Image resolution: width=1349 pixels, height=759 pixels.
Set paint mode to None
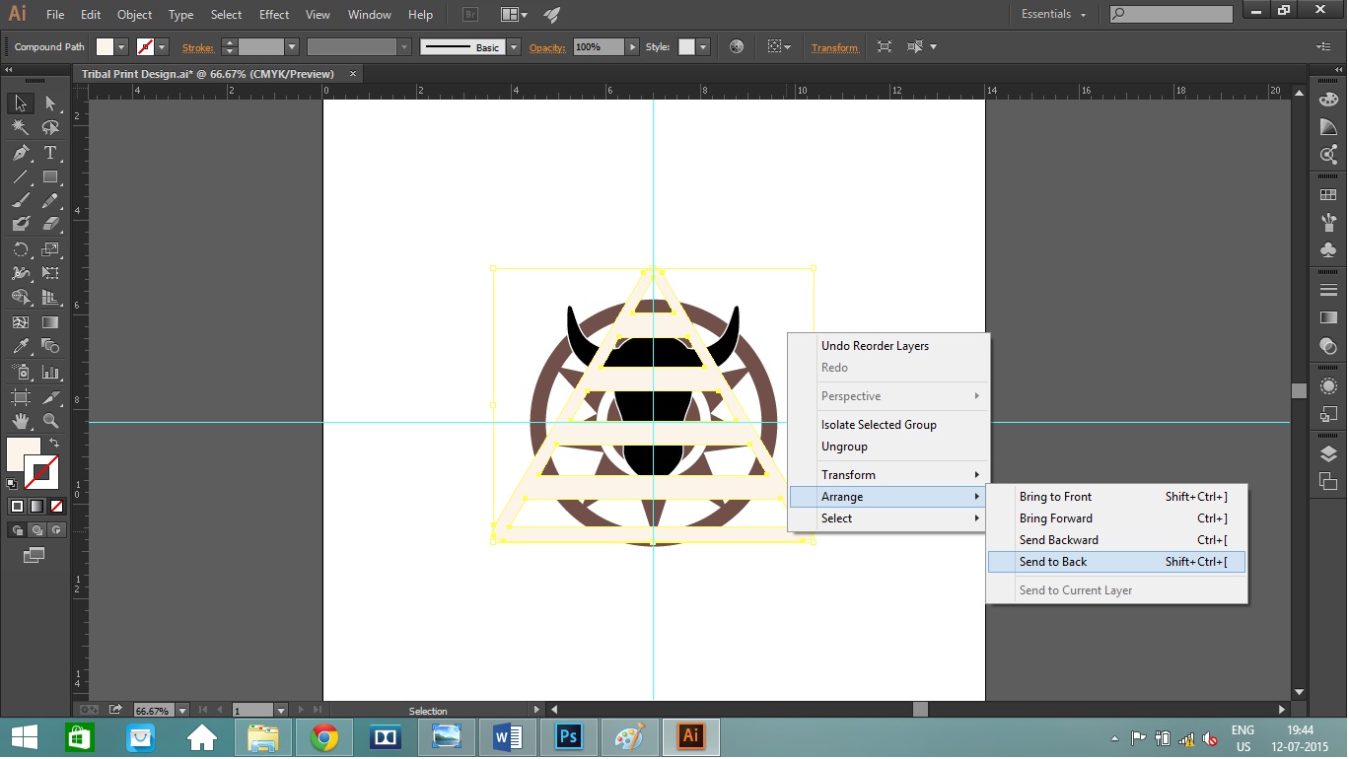click(56, 506)
